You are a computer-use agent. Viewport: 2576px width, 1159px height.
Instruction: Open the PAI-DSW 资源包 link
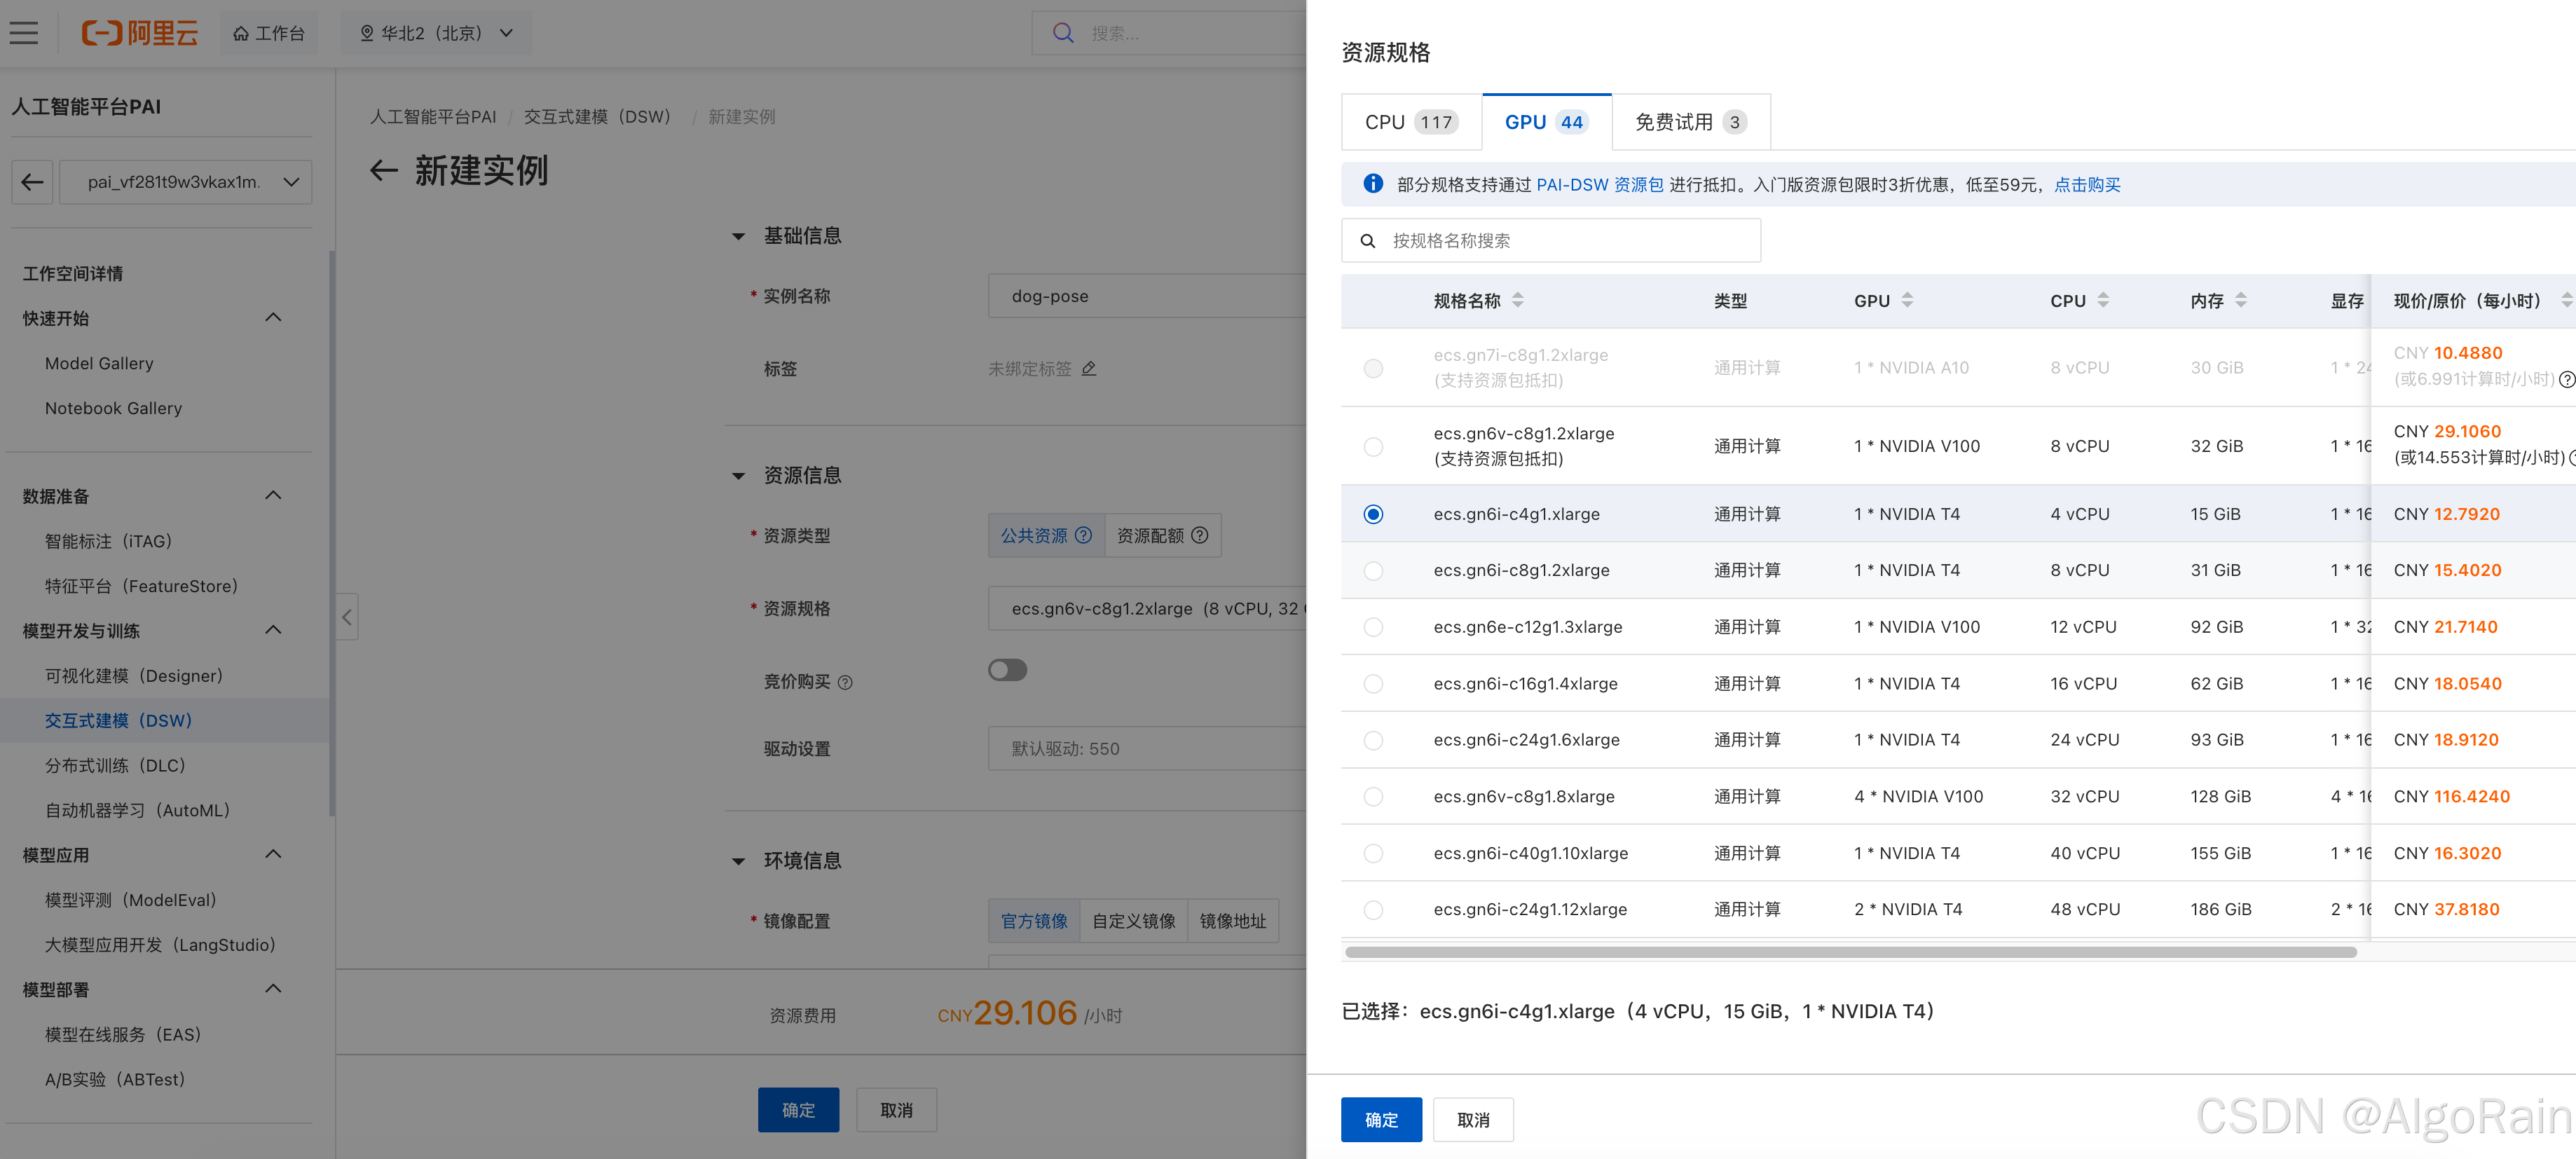1600,185
